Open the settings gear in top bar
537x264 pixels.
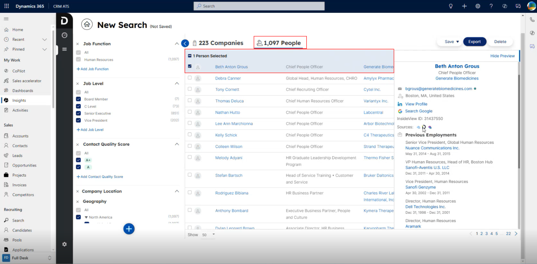478,6
